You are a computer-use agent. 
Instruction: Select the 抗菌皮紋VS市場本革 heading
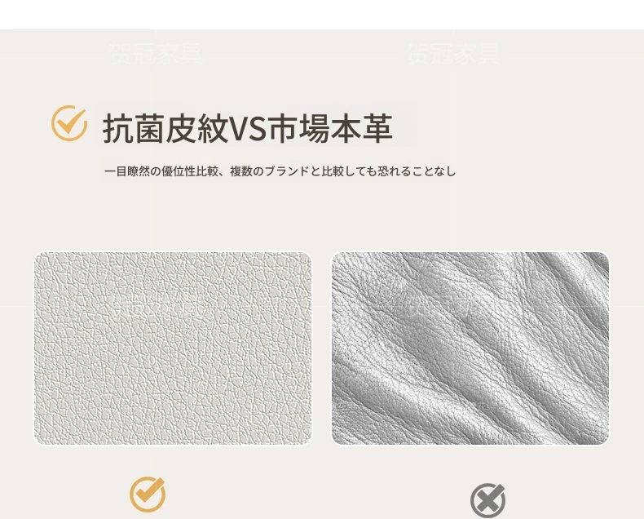247,128
